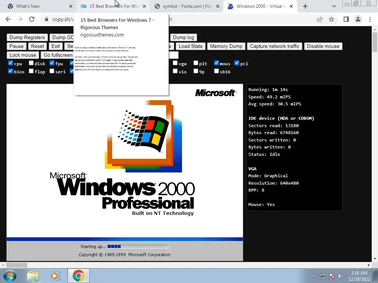378x283 pixels.
Task: Toggle the mous log checkbox
Action: click(216, 63)
